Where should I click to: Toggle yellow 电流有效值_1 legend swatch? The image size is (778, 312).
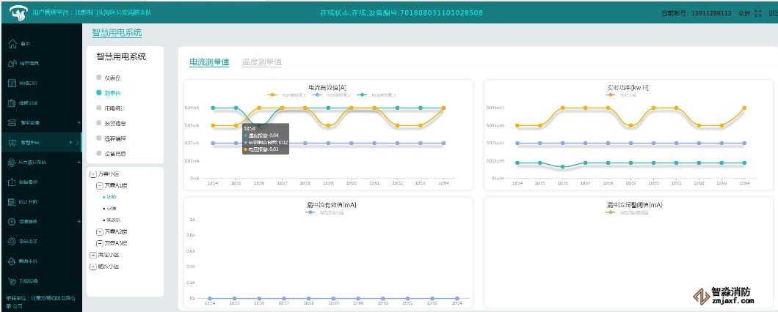click(x=273, y=95)
